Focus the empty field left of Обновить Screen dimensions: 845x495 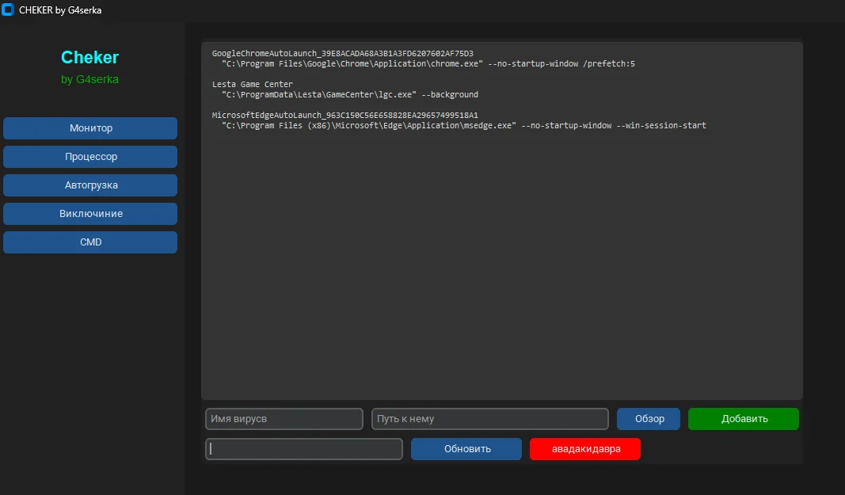[x=304, y=449]
